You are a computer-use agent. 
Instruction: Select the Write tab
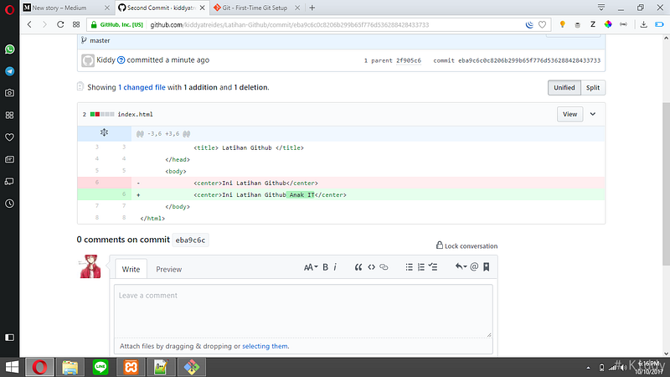click(x=131, y=269)
